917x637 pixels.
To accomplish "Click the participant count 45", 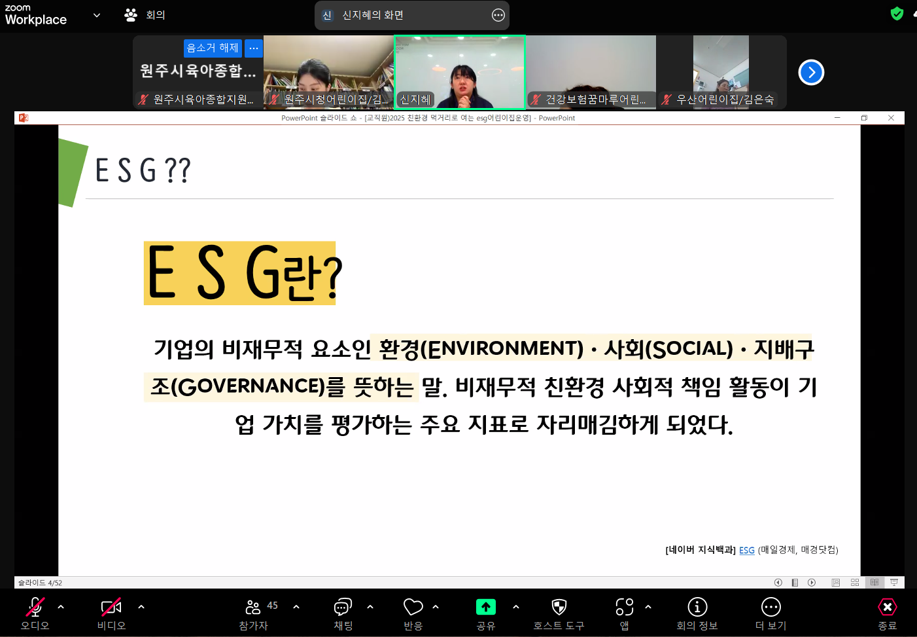I will pyautogui.click(x=273, y=606).
